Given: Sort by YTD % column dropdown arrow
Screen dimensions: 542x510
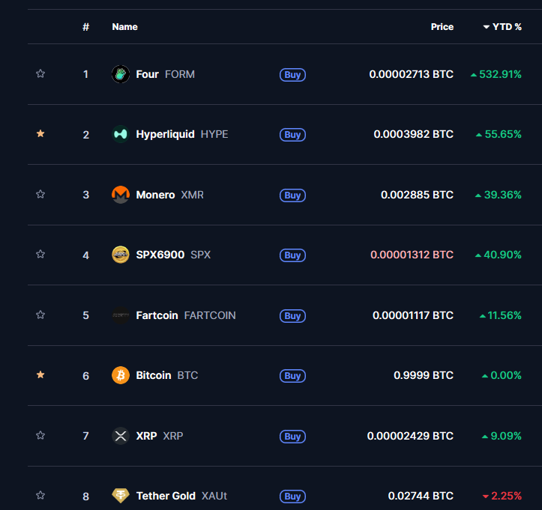Looking at the screenshot, I should pos(486,27).
